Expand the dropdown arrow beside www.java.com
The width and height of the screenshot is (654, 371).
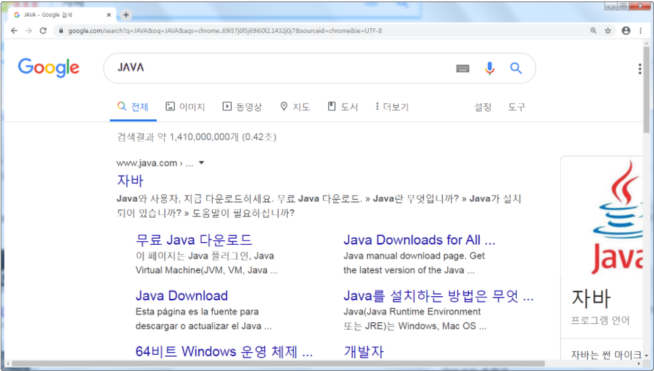click(201, 163)
